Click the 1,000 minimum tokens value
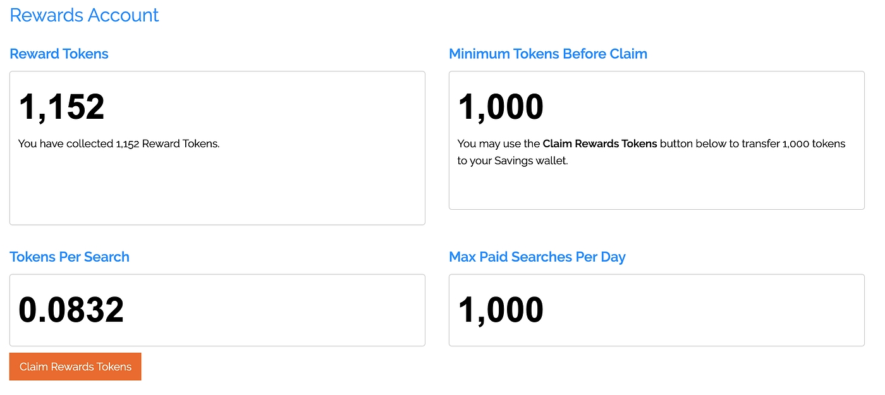This screenshot has width=885, height=395. point(500,106)
